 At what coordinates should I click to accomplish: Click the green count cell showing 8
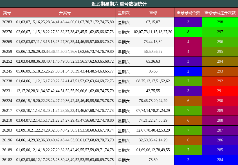click(x=188, y=32)
